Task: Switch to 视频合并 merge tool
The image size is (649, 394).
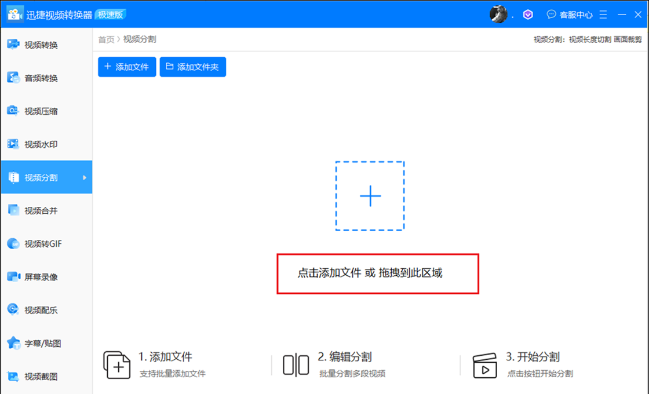Action: click(x=41, y=211)
